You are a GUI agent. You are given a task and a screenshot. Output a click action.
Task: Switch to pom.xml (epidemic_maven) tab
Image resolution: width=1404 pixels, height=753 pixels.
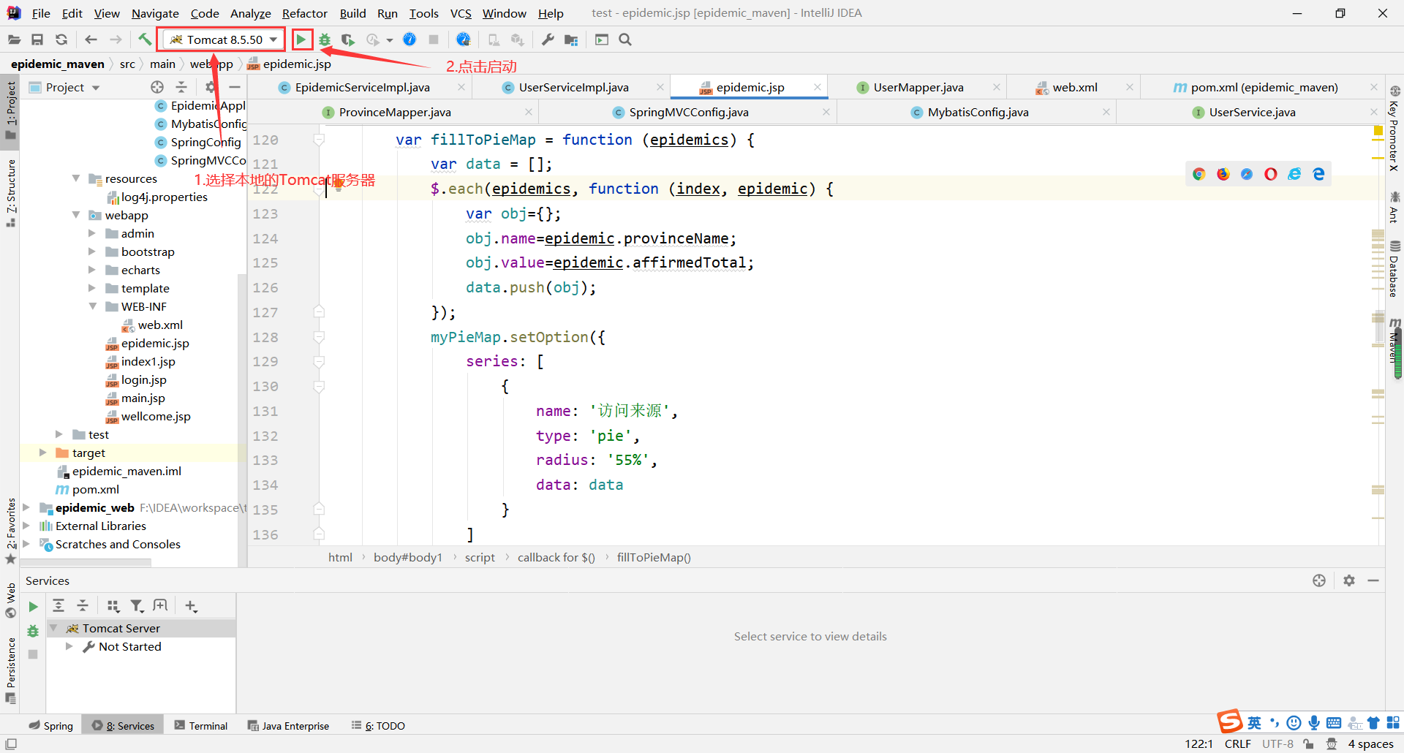pyautogui.click(x=1264, y=87)
